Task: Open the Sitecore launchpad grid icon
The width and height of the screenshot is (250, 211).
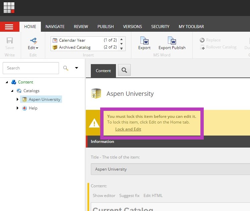Action: pyautogui.click(x=9, y=8)
